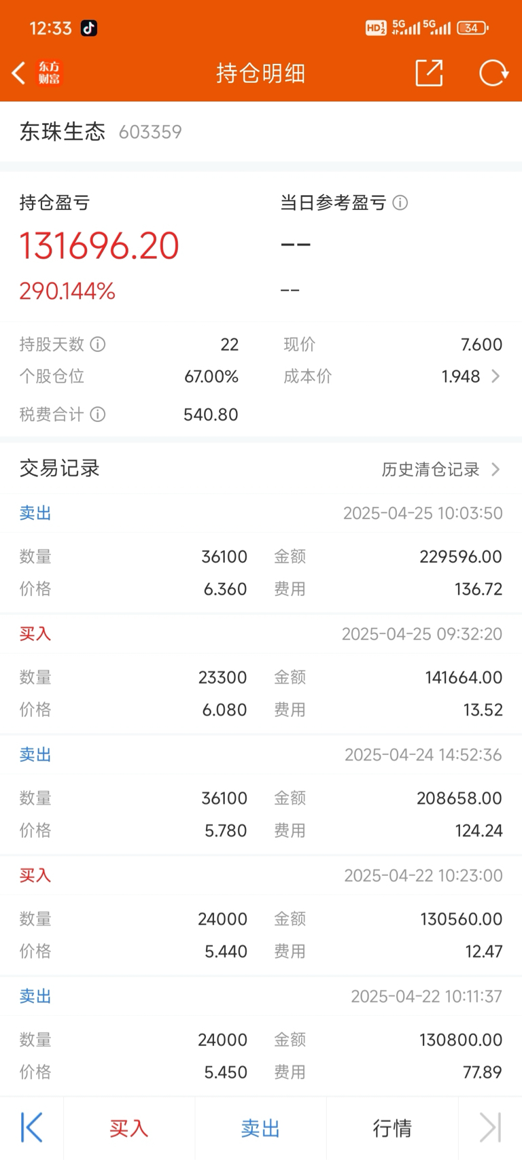Tap the 东方财富 logo
Viewport: 522px width, 1160px height.
tap(49, 73)
